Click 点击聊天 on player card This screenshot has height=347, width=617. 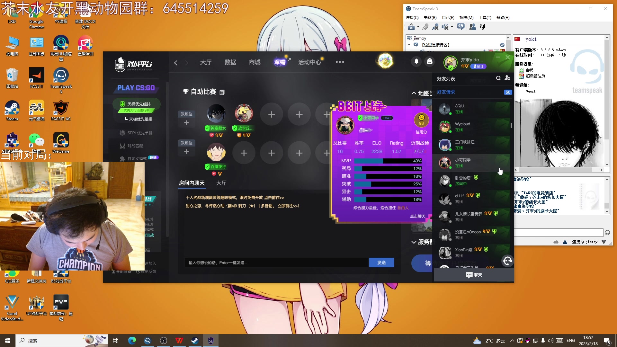pyautogui.click(x=418, y=216)
